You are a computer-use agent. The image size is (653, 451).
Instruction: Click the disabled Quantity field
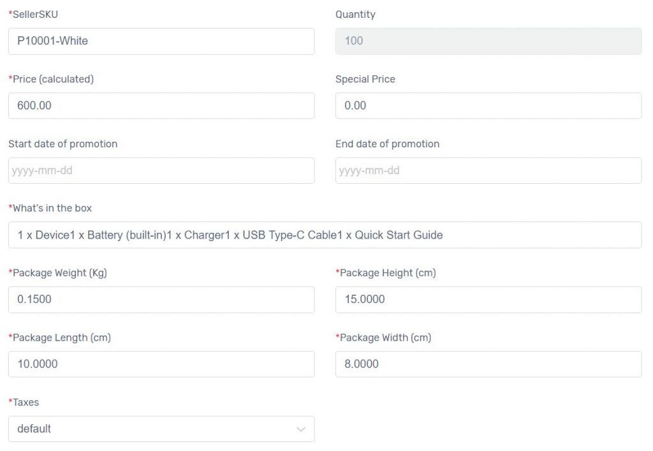tap(488, 41)
